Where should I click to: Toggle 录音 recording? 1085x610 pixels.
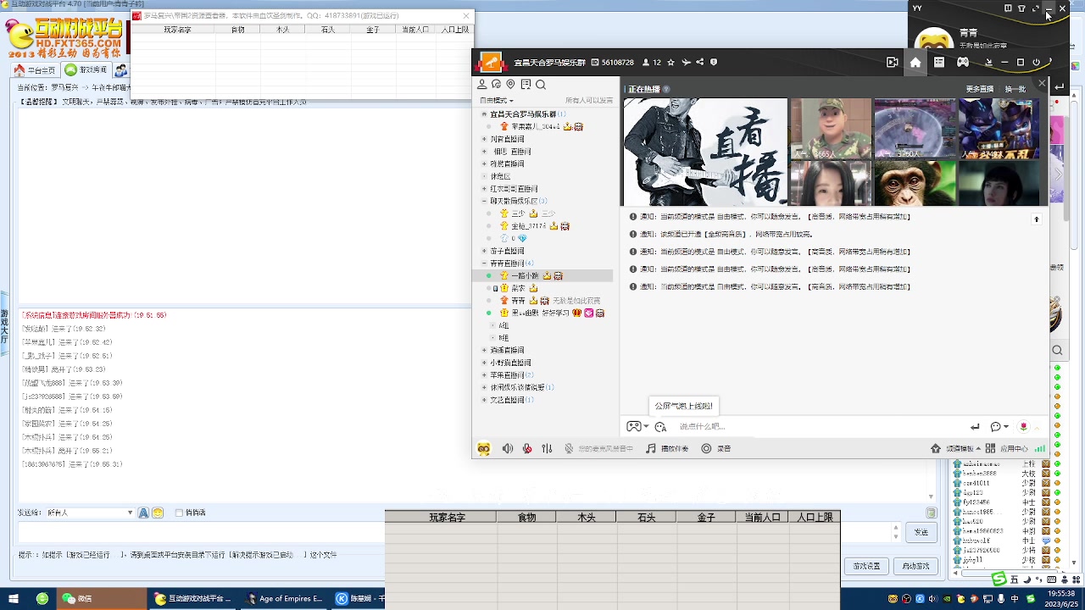click(716, 449)
